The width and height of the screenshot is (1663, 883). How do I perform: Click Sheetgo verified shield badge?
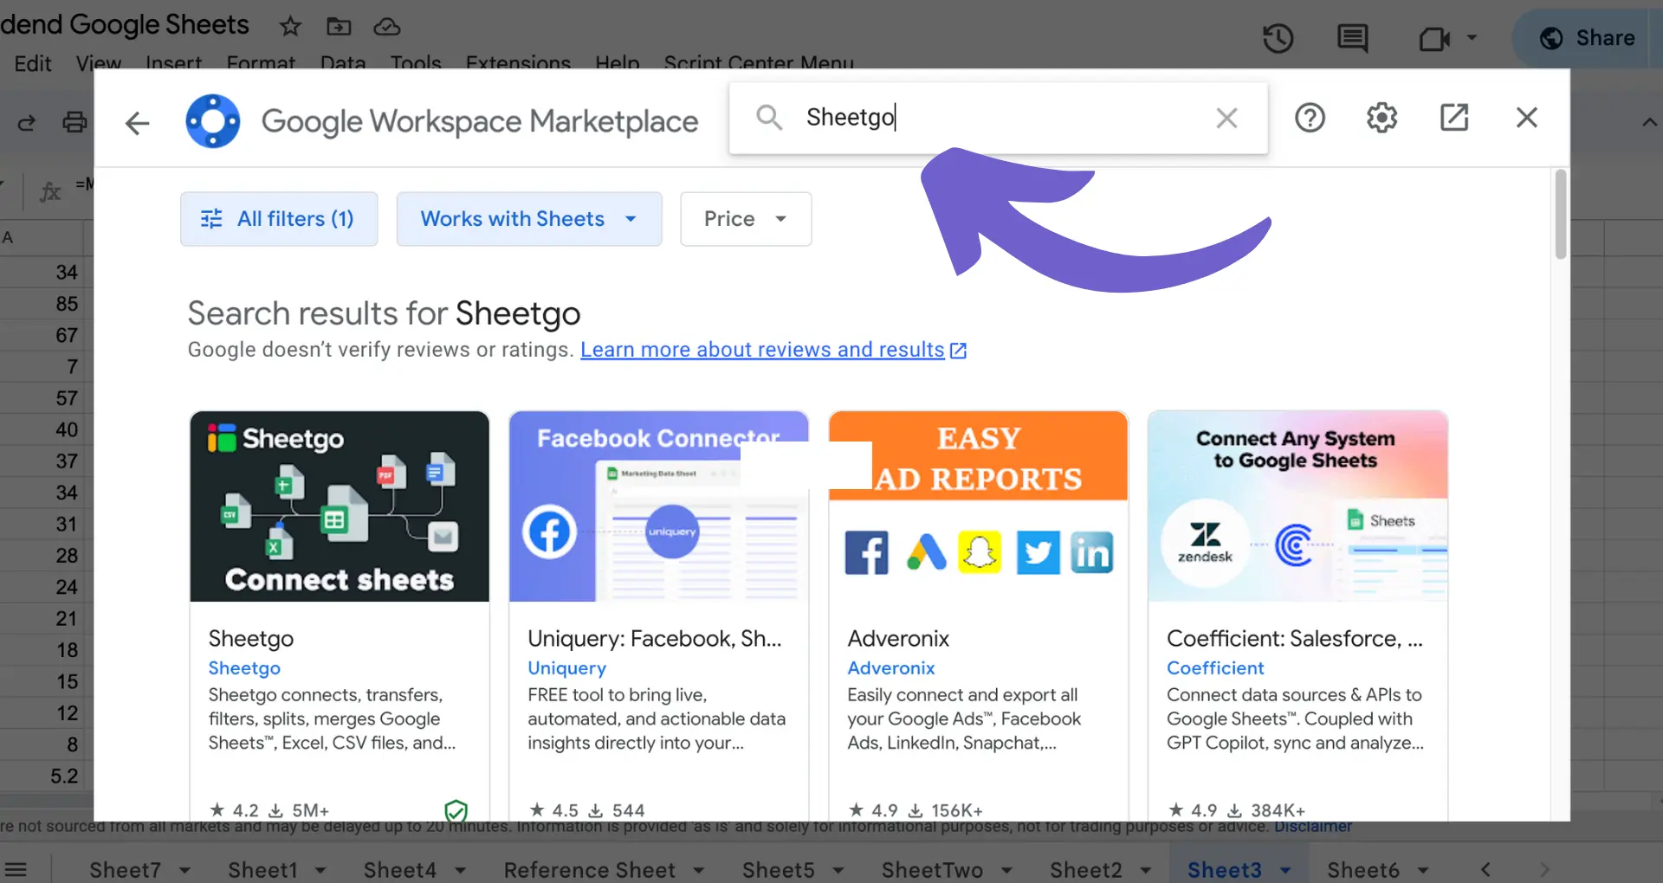tap(456, 811)
